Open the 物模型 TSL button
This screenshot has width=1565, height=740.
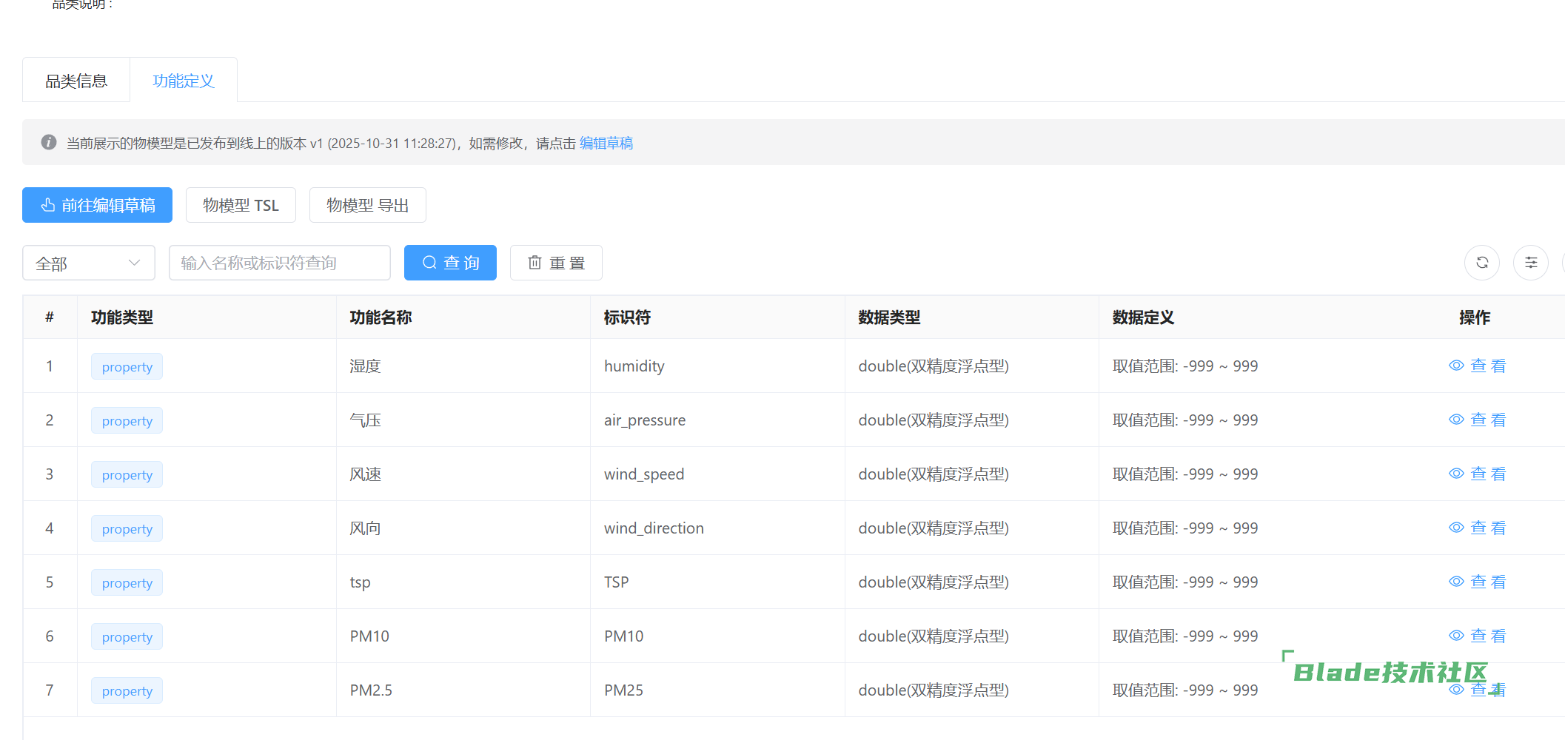tap(241, 205)
